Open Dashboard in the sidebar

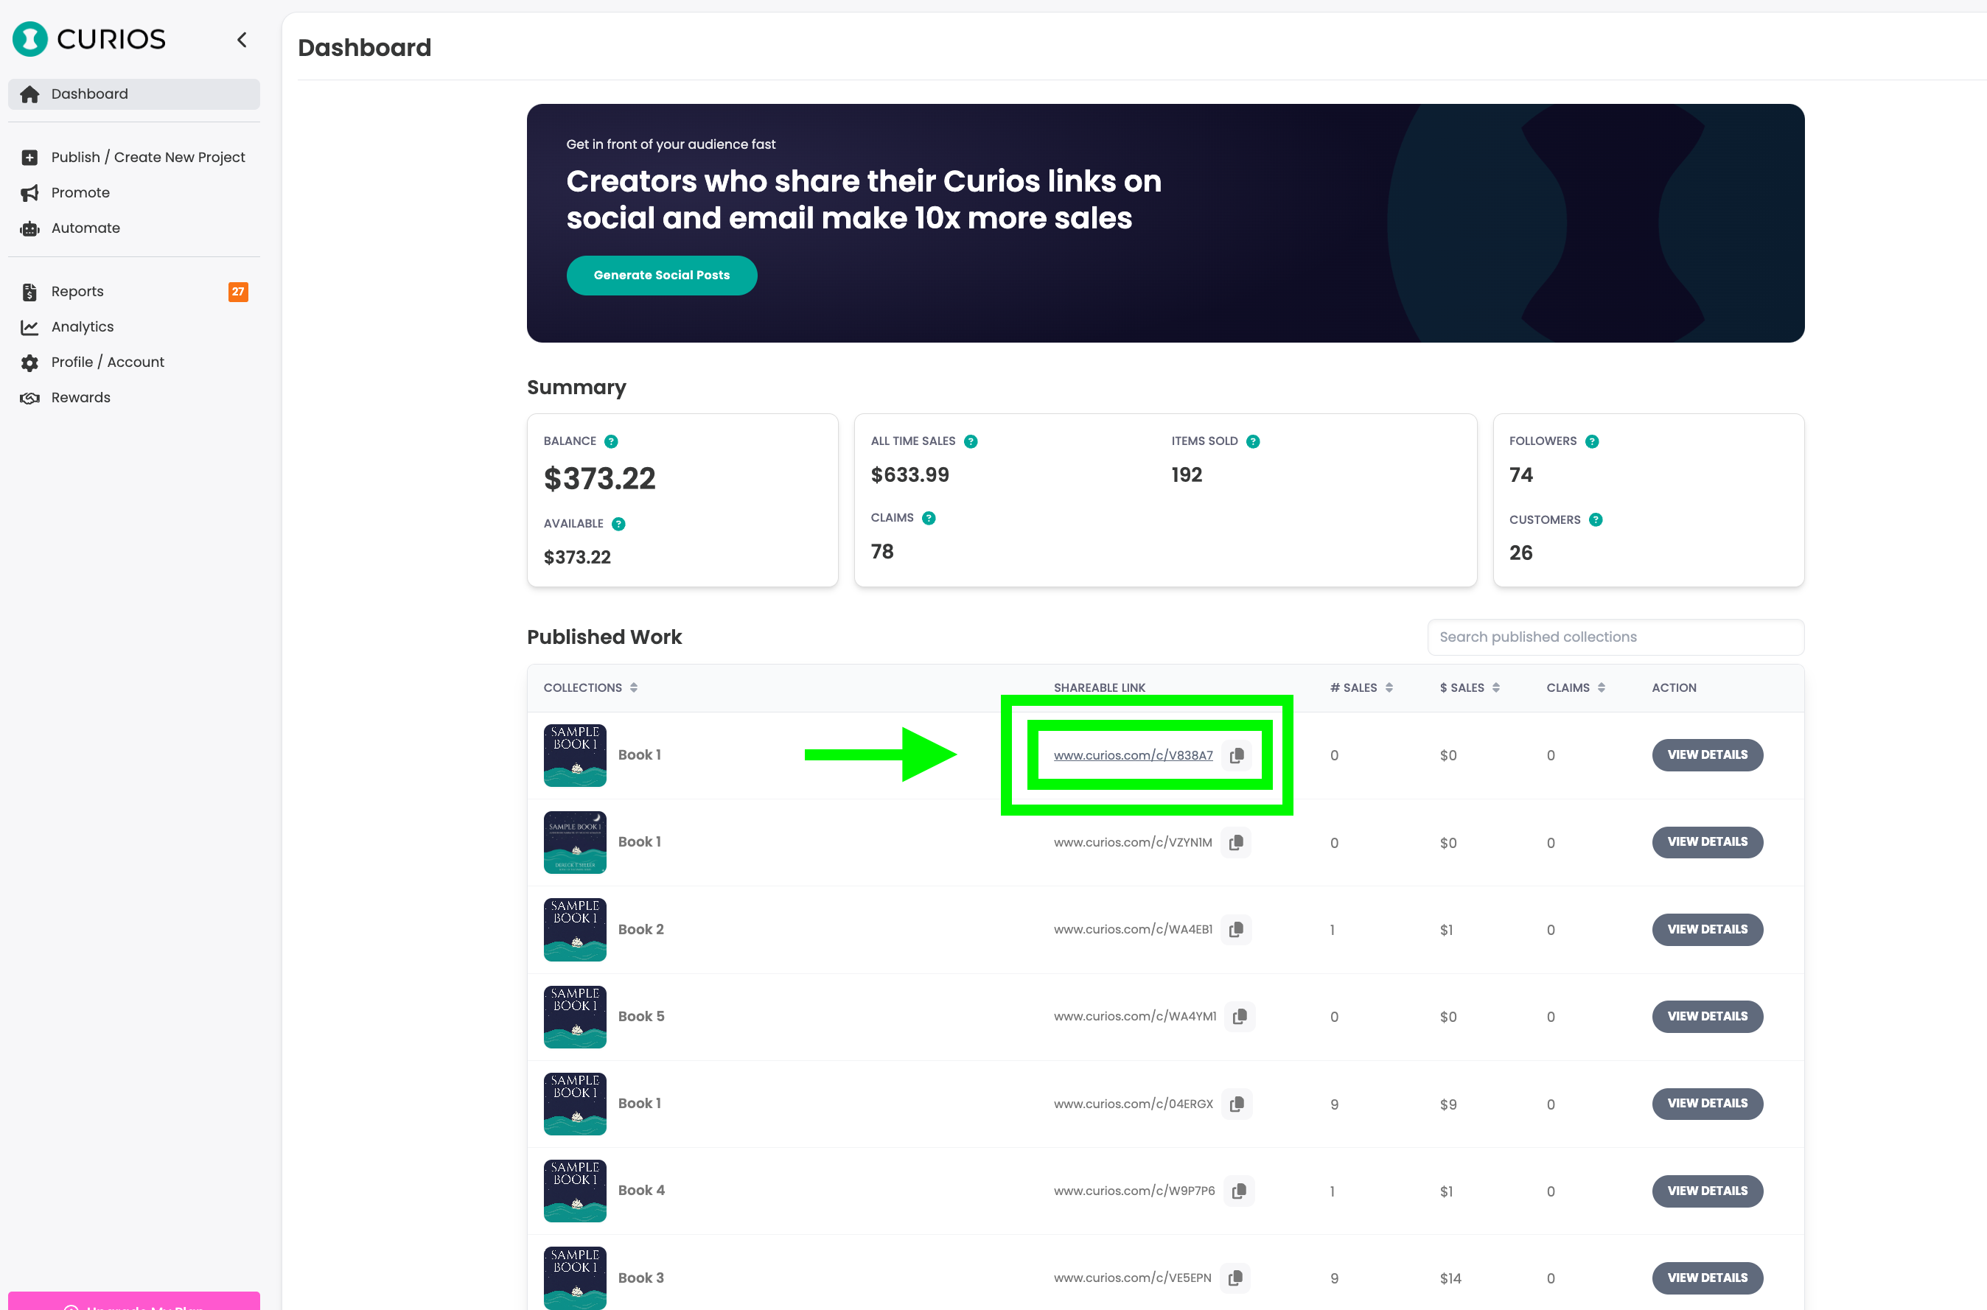pos(133,94)
